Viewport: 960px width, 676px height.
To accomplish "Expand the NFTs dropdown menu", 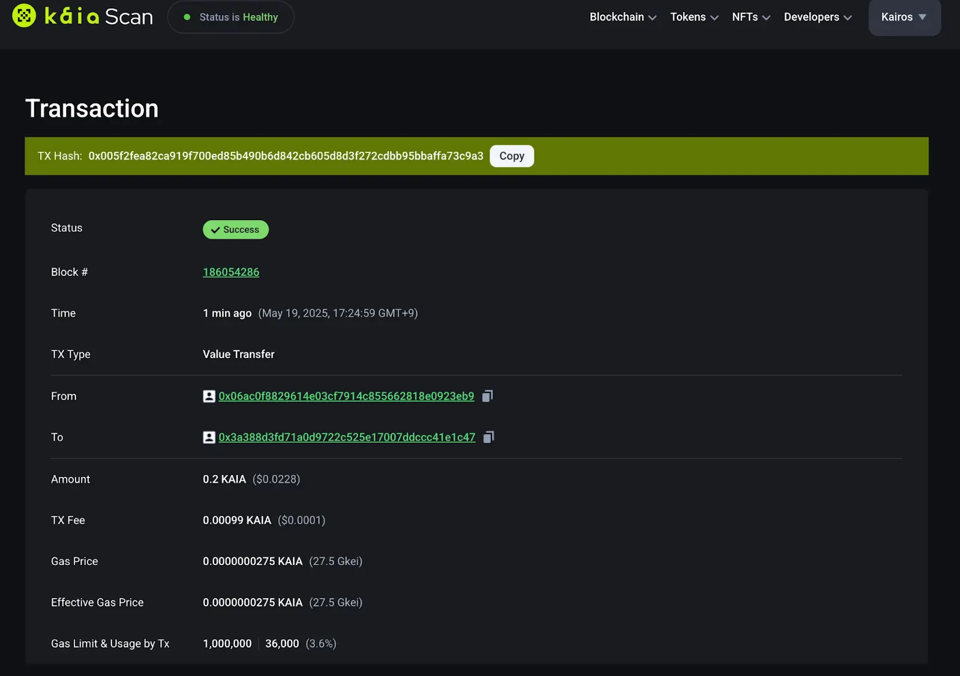I will (750, 17).
